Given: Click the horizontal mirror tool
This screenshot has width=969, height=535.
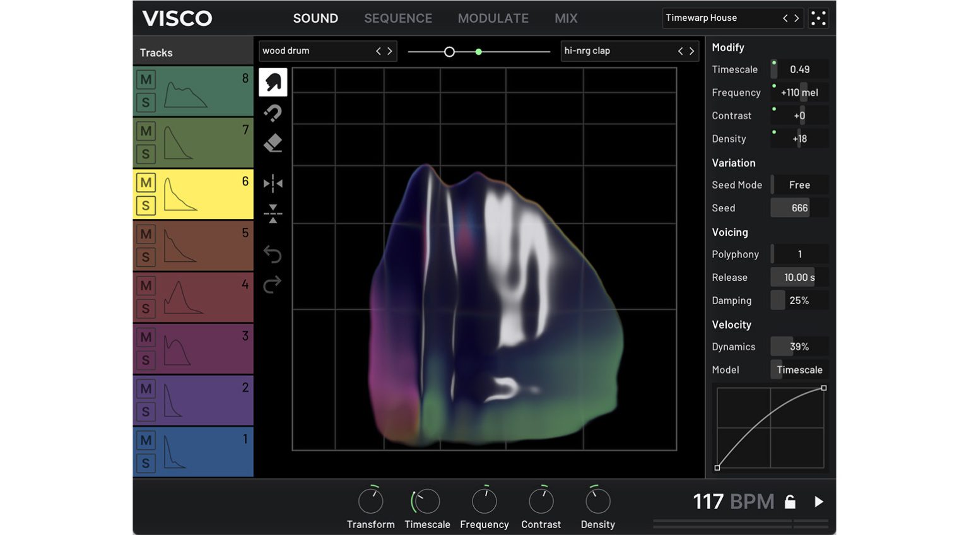Looking at the screenshot, I should [273, 184].
